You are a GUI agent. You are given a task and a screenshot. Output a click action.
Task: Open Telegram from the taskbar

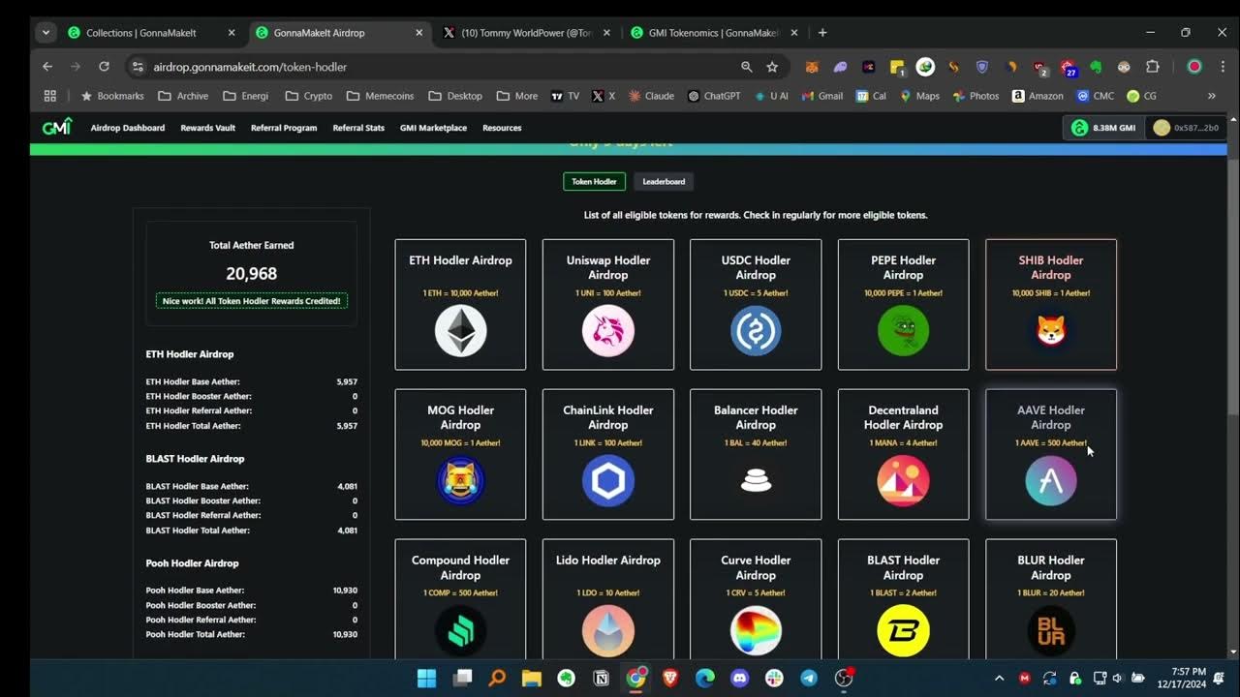809,678
